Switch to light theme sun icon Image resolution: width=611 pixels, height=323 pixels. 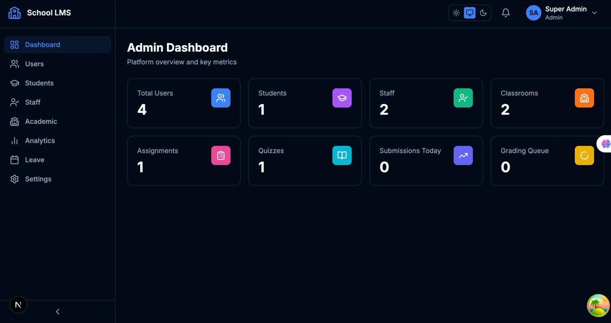coord(456,13)
